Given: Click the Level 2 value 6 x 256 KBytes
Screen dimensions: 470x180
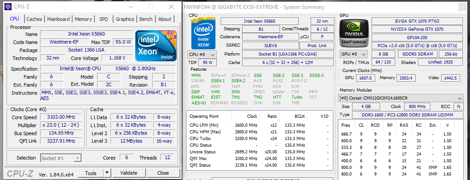Looking at the screenshot, I should 131,133.
